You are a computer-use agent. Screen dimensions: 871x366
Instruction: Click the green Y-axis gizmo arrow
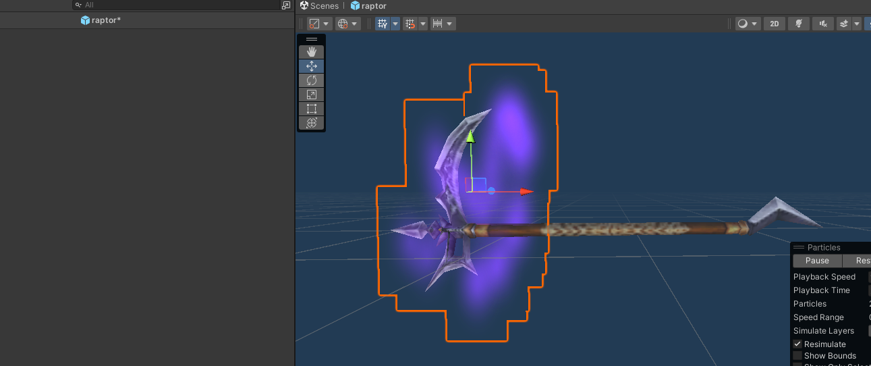click(x=471, y=136)
